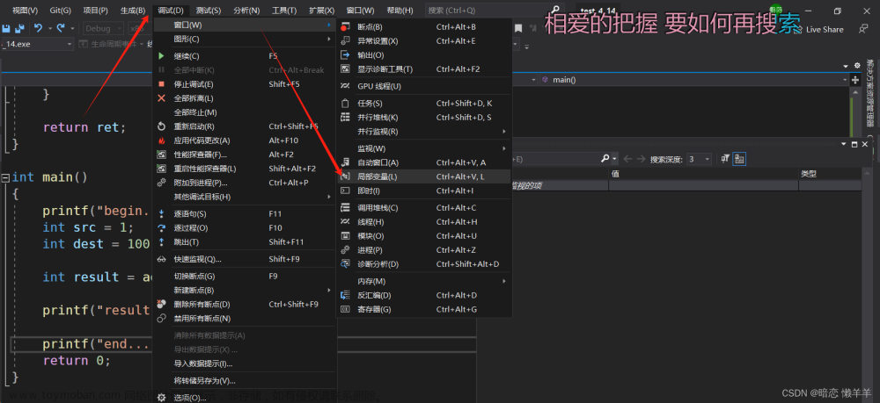Open Breakpoints (断点) window
The width and height of the screenshot is (880, 403).
424,27
